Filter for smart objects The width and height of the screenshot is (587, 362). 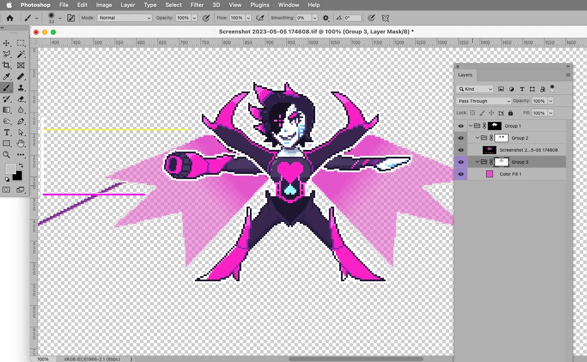click(x=543, y=89)
